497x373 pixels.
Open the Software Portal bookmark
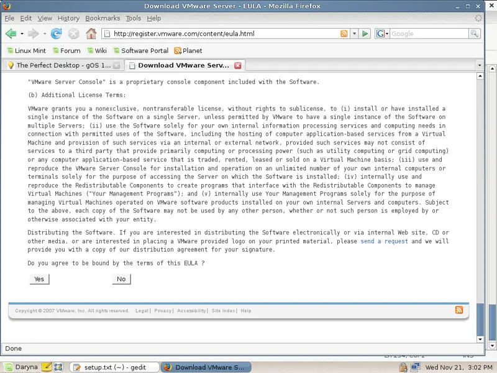141,51
